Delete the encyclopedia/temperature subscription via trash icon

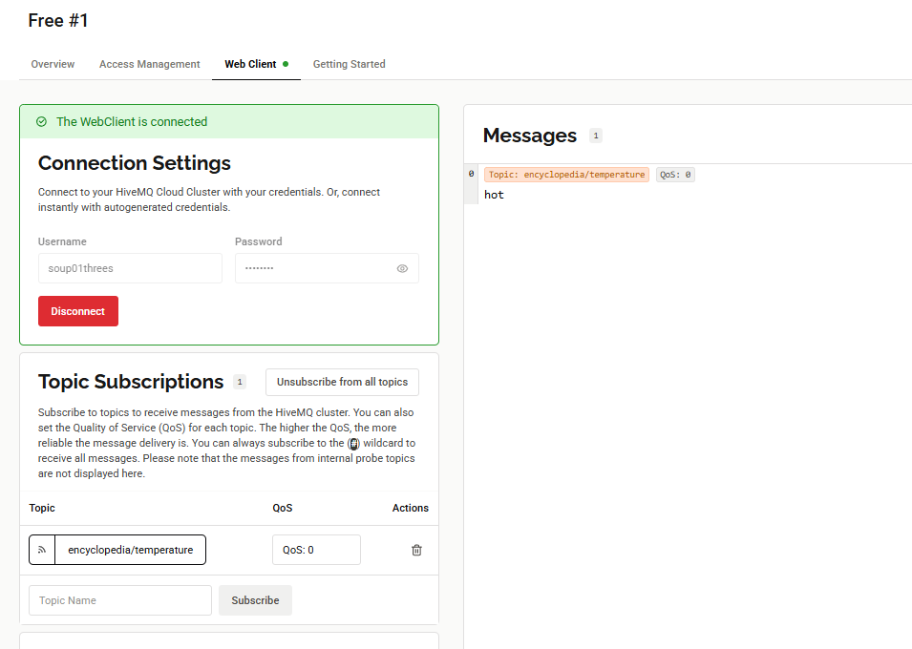[x=416, y=551]
